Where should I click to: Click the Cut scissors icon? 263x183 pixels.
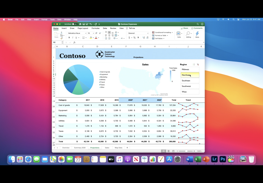pyautogui.click(x=62, y=33)
